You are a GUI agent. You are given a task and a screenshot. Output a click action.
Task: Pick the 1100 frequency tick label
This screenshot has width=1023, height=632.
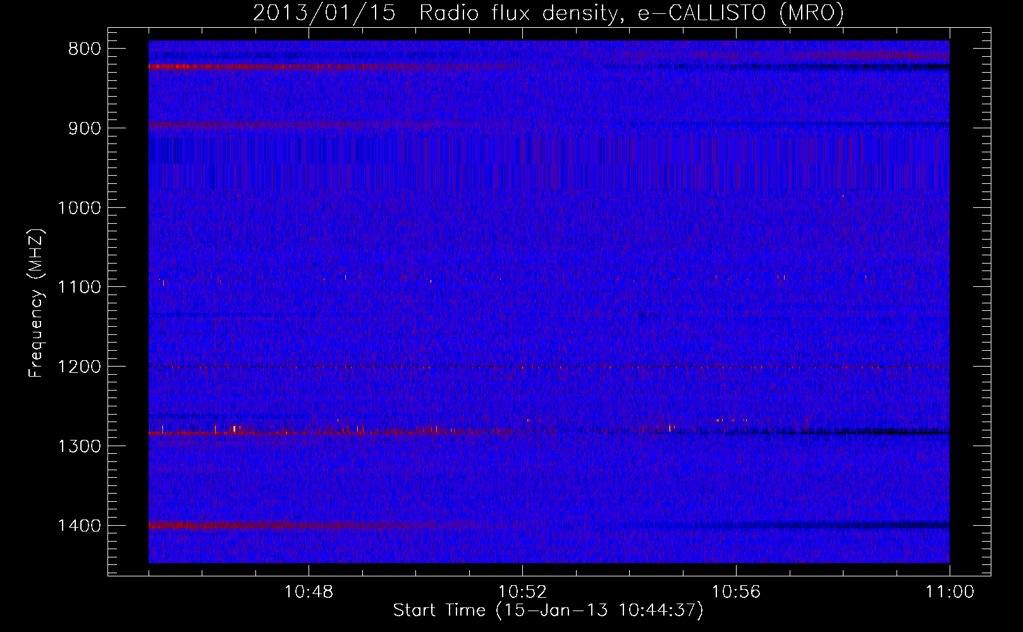click(x=79, y=288)
